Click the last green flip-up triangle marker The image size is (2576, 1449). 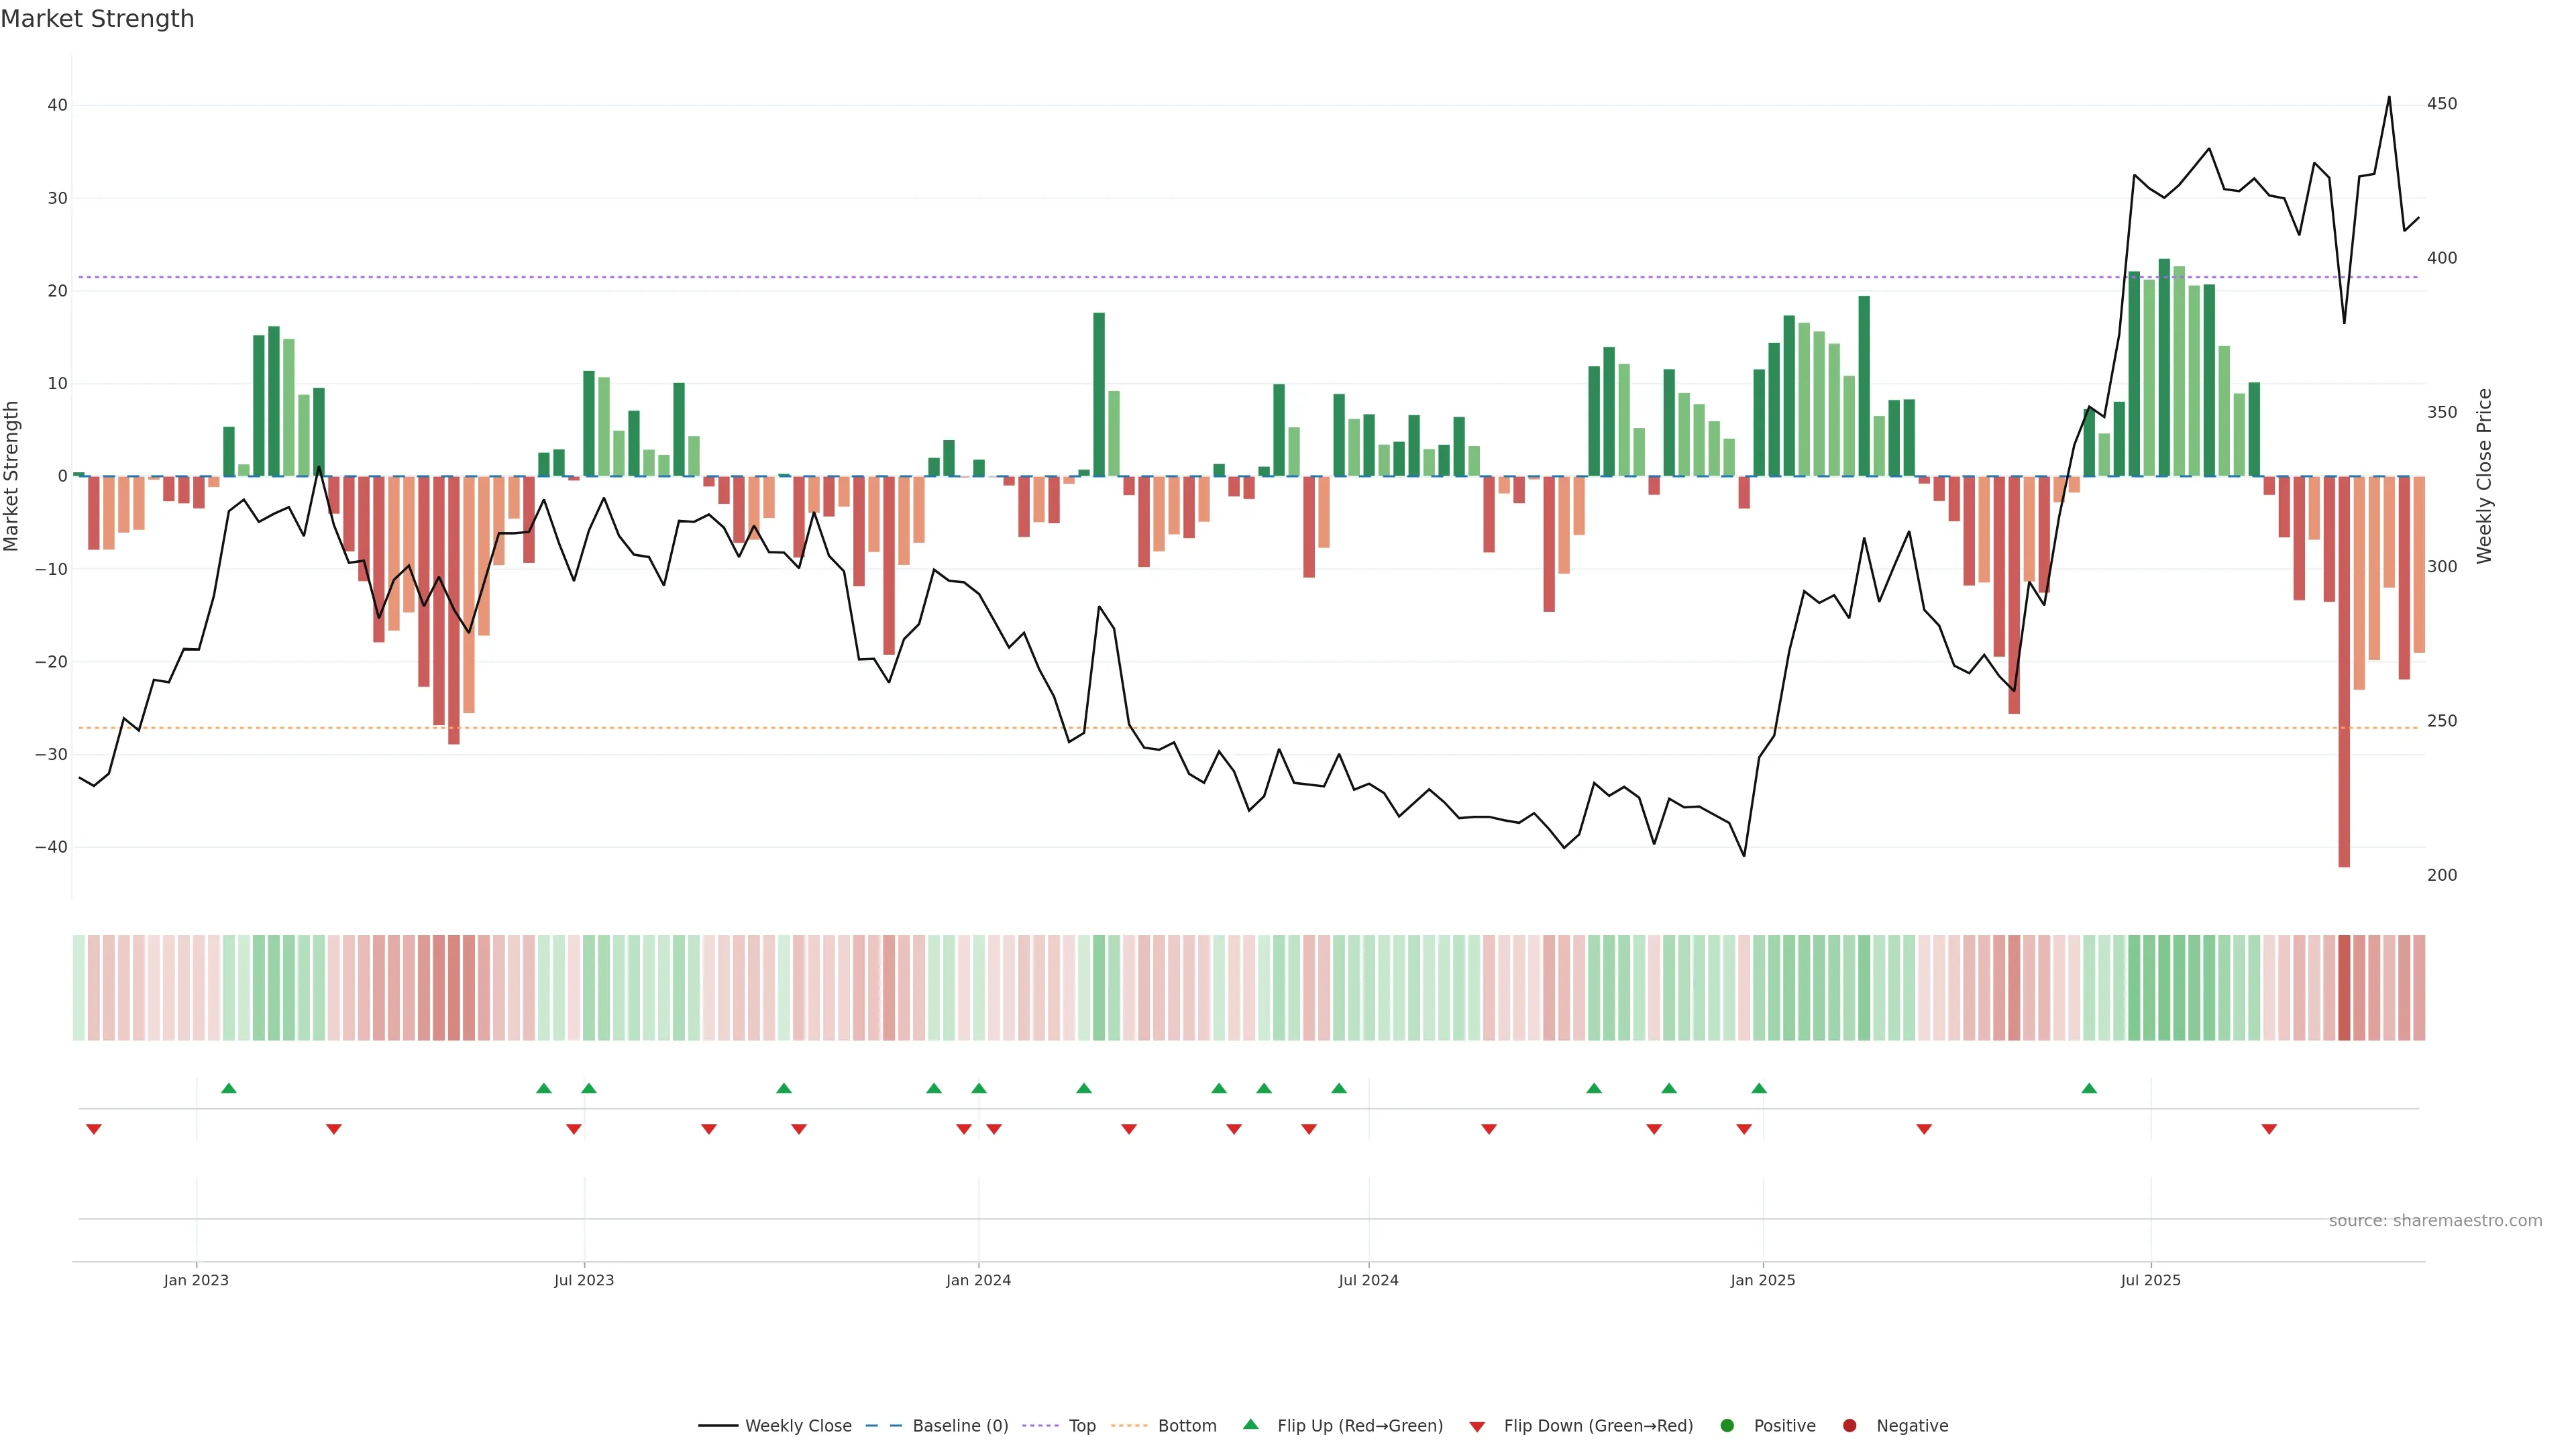(x=2089, y=1088)
